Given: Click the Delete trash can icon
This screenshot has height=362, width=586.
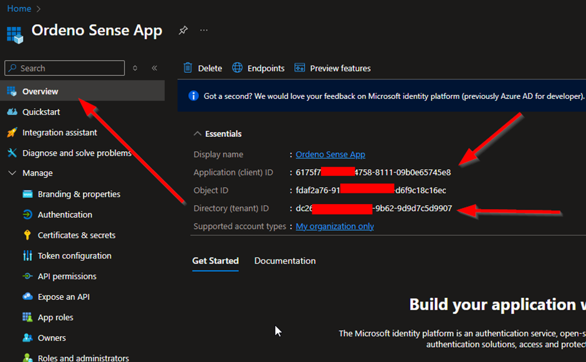Looking at the screenshot, I should [188, 68].
